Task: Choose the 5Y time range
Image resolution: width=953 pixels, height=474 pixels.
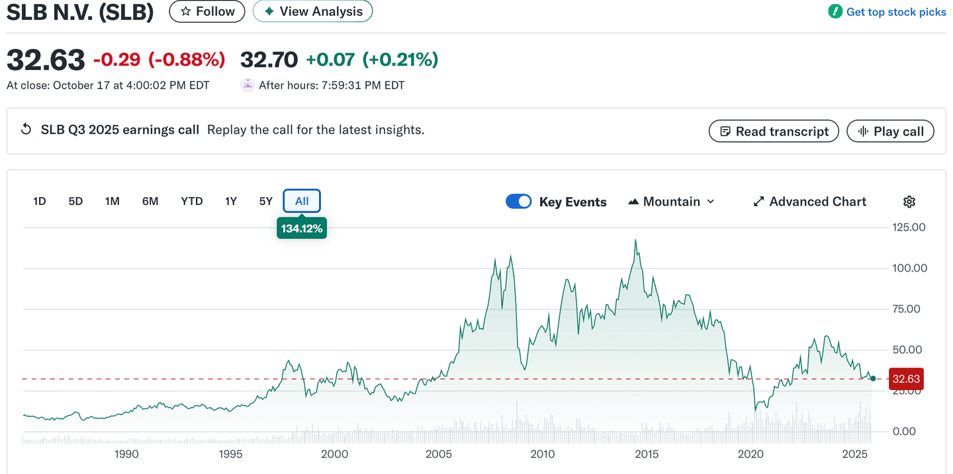Action: 265,201
